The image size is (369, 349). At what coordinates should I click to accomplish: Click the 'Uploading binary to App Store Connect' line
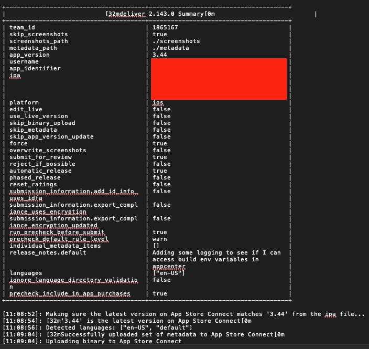pos(92,342)
